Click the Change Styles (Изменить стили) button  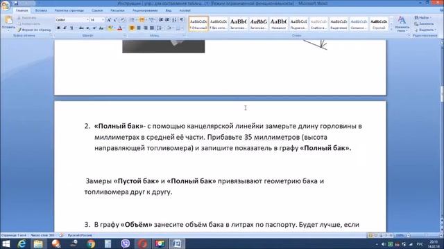(402, 24)
